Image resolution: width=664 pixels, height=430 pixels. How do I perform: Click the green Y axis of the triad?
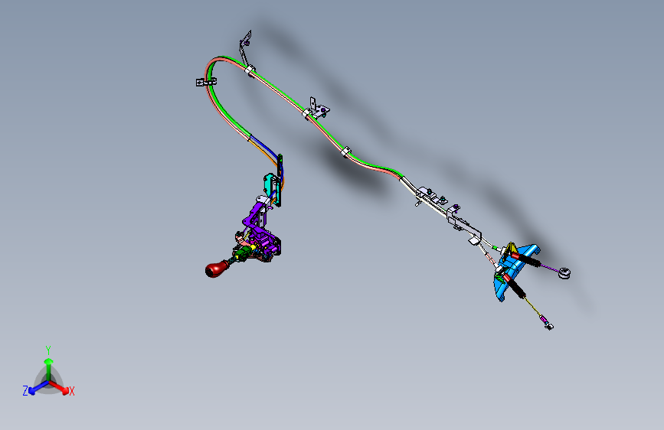coord(49,368)
